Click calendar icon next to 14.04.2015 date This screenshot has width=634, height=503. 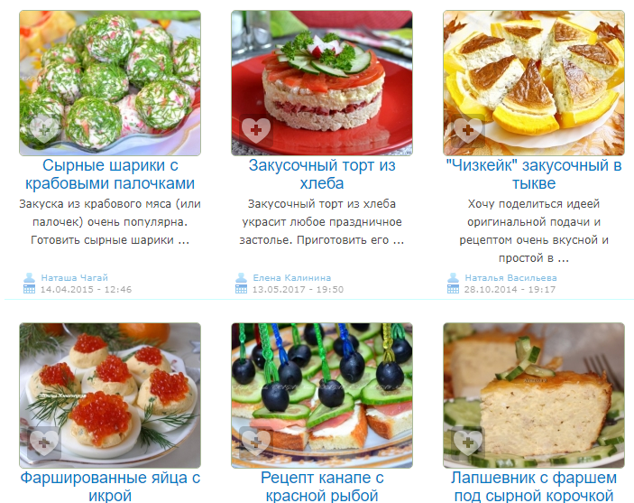click(x=29, y=289)
